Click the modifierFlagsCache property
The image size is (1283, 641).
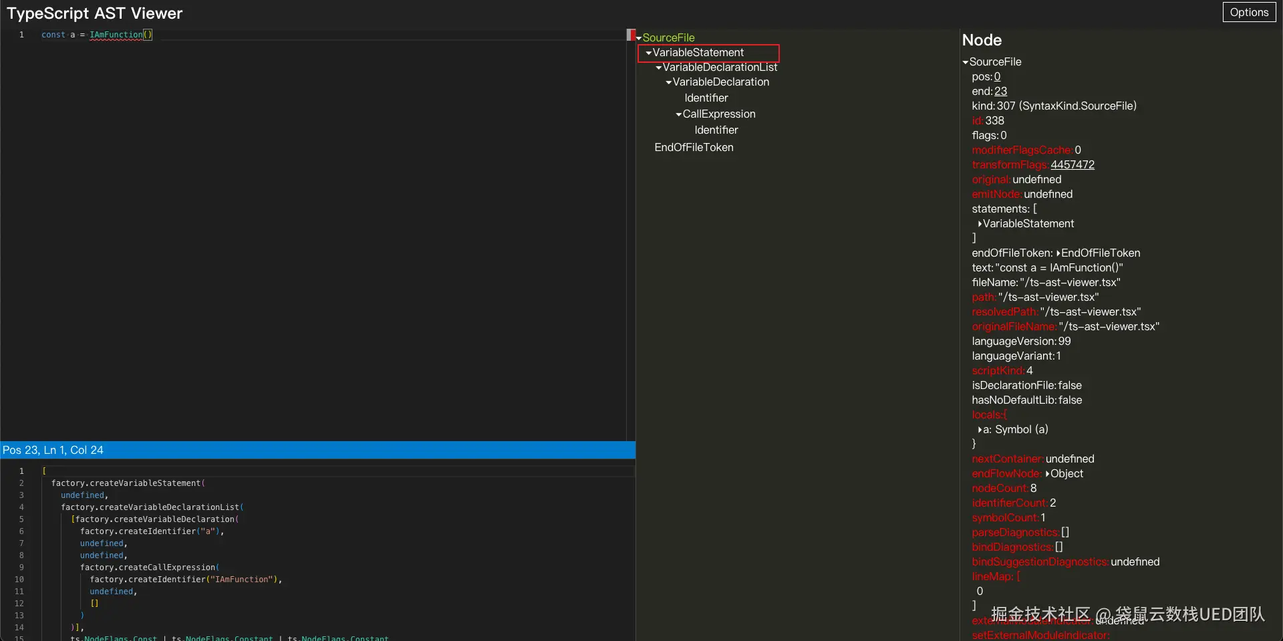tap(1026, 150)
